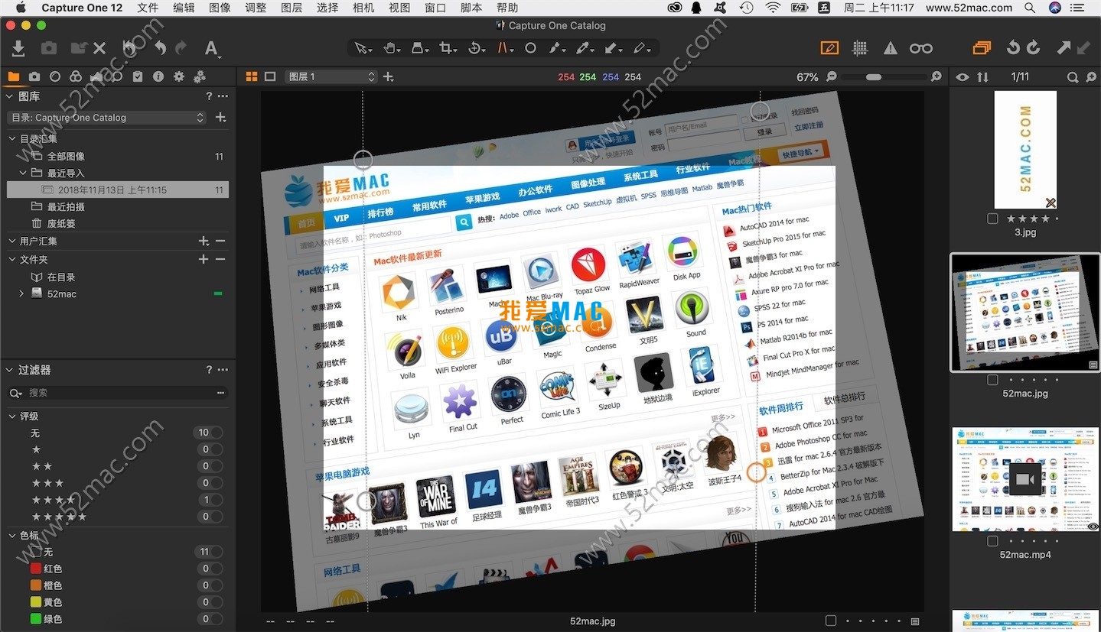Toggle the exposure warning triangle icon
Screen dimensions: 1101x632
pos(891,48)
